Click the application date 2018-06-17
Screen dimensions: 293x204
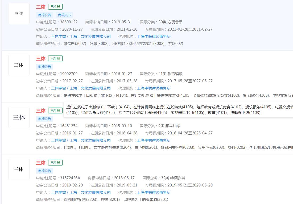(x=124, y=178)
